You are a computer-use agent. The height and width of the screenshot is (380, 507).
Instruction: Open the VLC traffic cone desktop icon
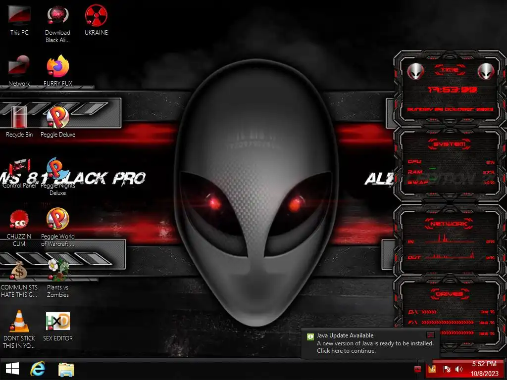pos(19,321)
